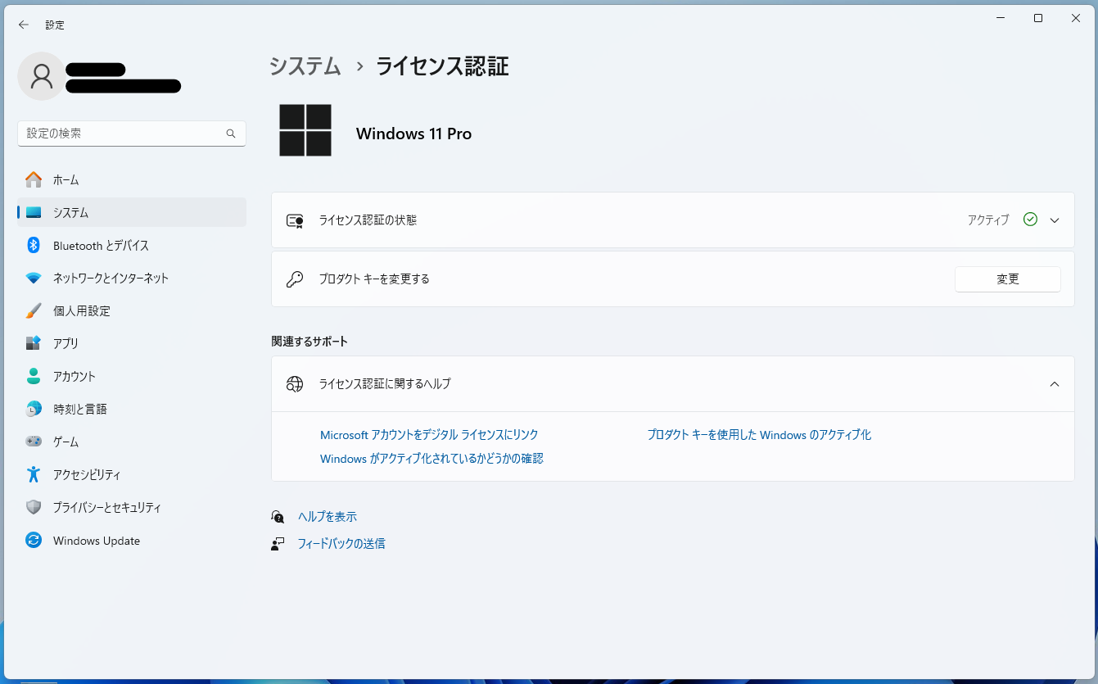Close the Settings window
Screen dimensions: 1098x684
click(1076, 18)
